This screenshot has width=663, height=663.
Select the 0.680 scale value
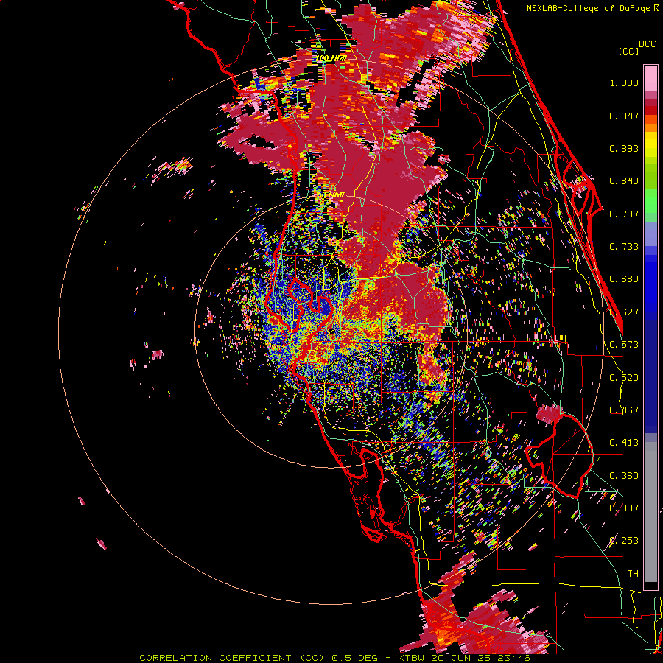[624, 279]
